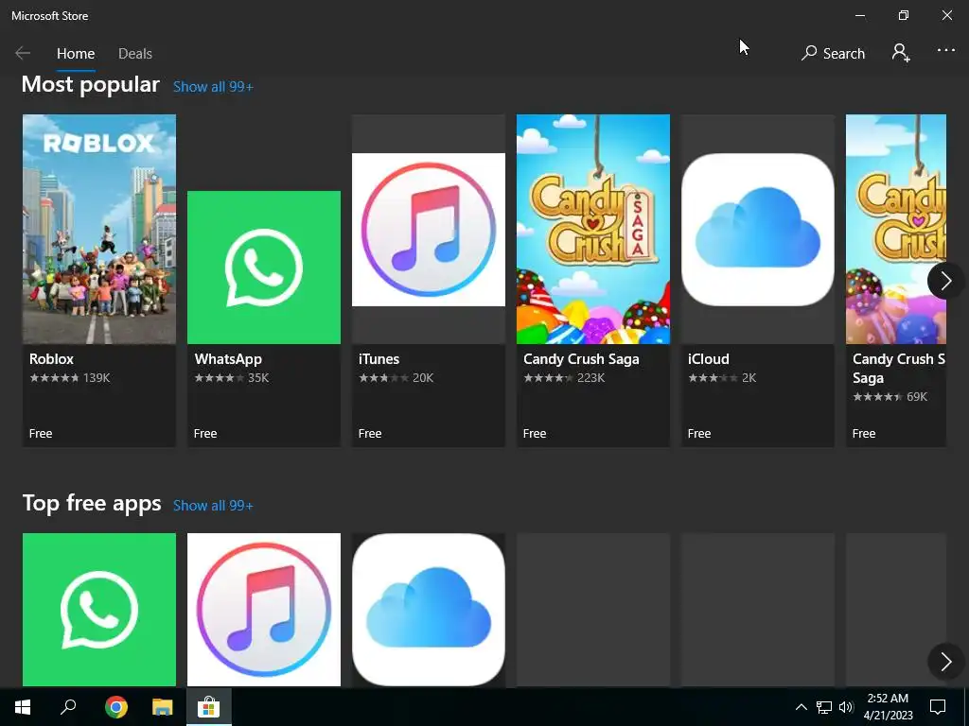Image resolution: width=969 pixels, height=726 pixels.
Task: Click the sign-in account icon
Action: click(901, 53)
